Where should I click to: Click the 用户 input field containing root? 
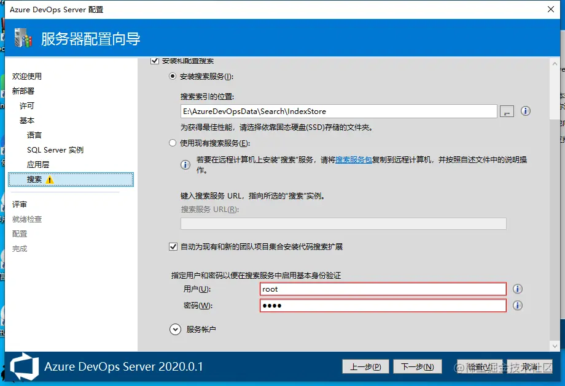click(x=383, y=289)
